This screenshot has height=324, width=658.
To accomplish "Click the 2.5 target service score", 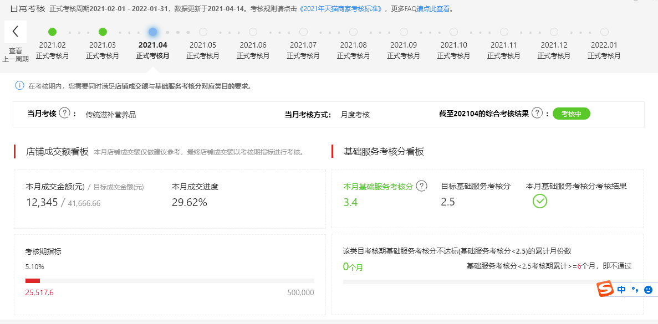I will click(x=448, y=202).
